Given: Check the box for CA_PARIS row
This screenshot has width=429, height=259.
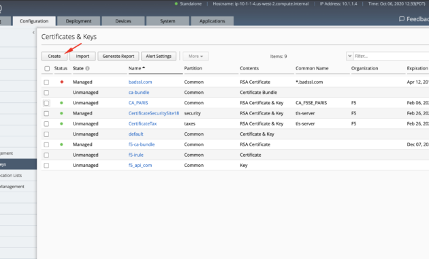Looking at the screenshot, I should pos(46,103).
